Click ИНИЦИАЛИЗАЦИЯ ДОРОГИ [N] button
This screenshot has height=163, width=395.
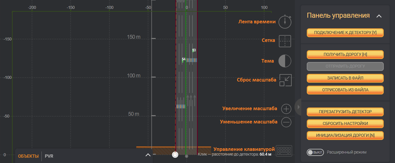pyautogui.click(x=345, y=136)
